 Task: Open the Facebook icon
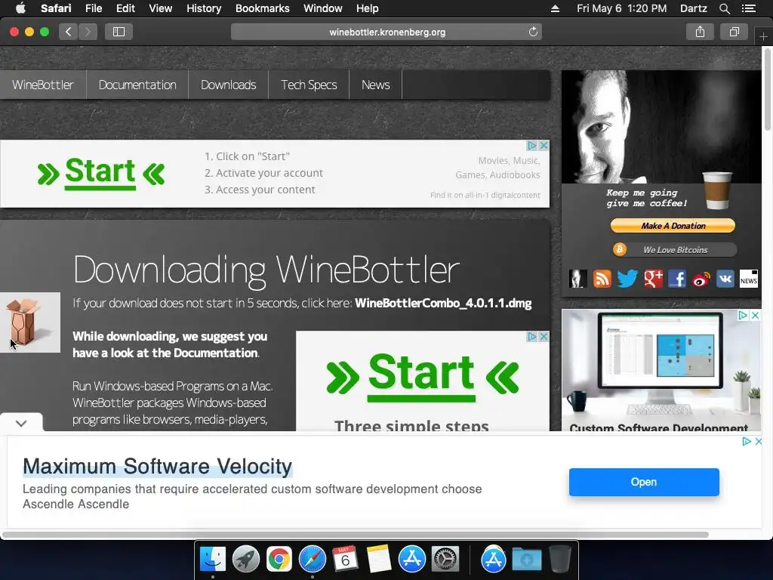coord(677,279)
